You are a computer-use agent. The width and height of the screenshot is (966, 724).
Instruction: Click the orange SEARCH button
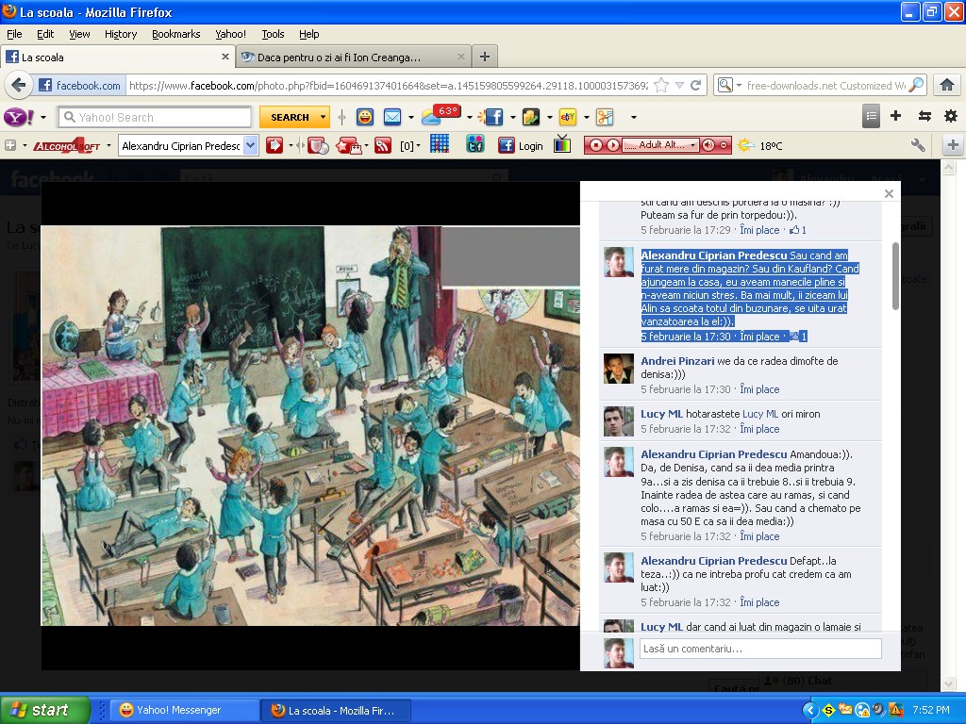pos(290,117)
